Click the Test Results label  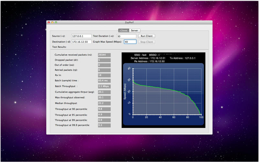(x=59, y=47)
